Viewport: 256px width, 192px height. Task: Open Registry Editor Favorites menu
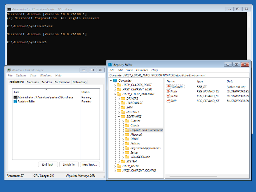142,70
